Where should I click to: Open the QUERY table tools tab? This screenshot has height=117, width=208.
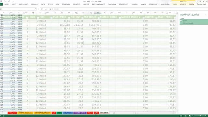pyautogui.click(x=175, y=4)
